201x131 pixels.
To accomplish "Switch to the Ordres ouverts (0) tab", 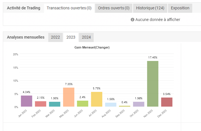I will [x=114, y=8].
